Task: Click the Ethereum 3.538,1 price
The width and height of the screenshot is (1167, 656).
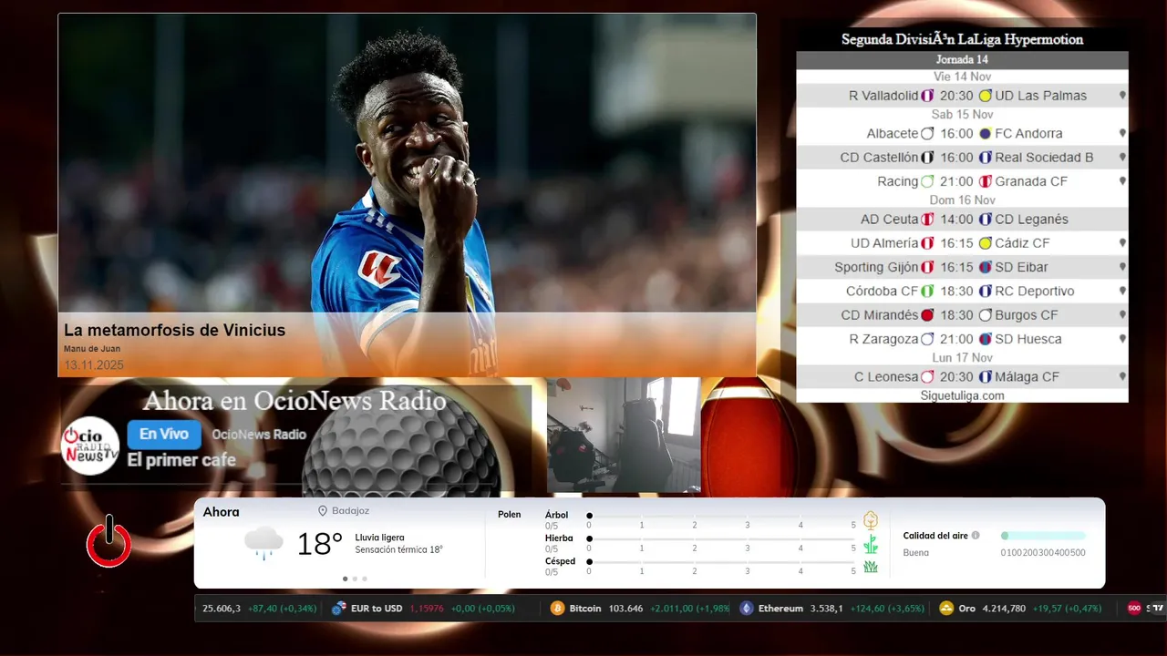Action: (827, 609)
